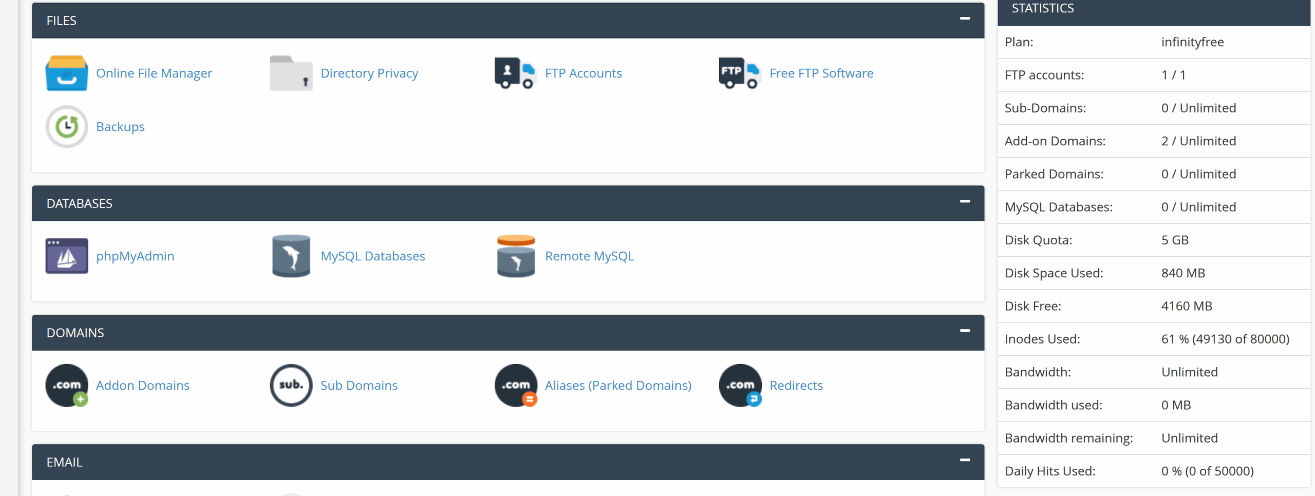Open Backups using the clock icon
The image size is (1315, 496).
point(66,126)
